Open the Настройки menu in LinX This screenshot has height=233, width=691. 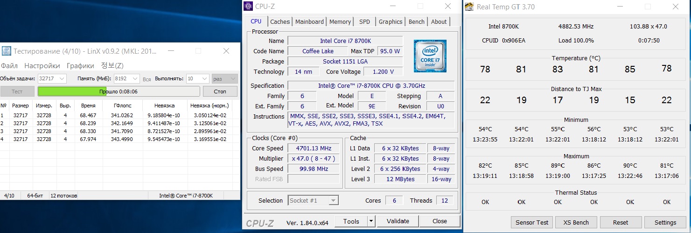42,65
